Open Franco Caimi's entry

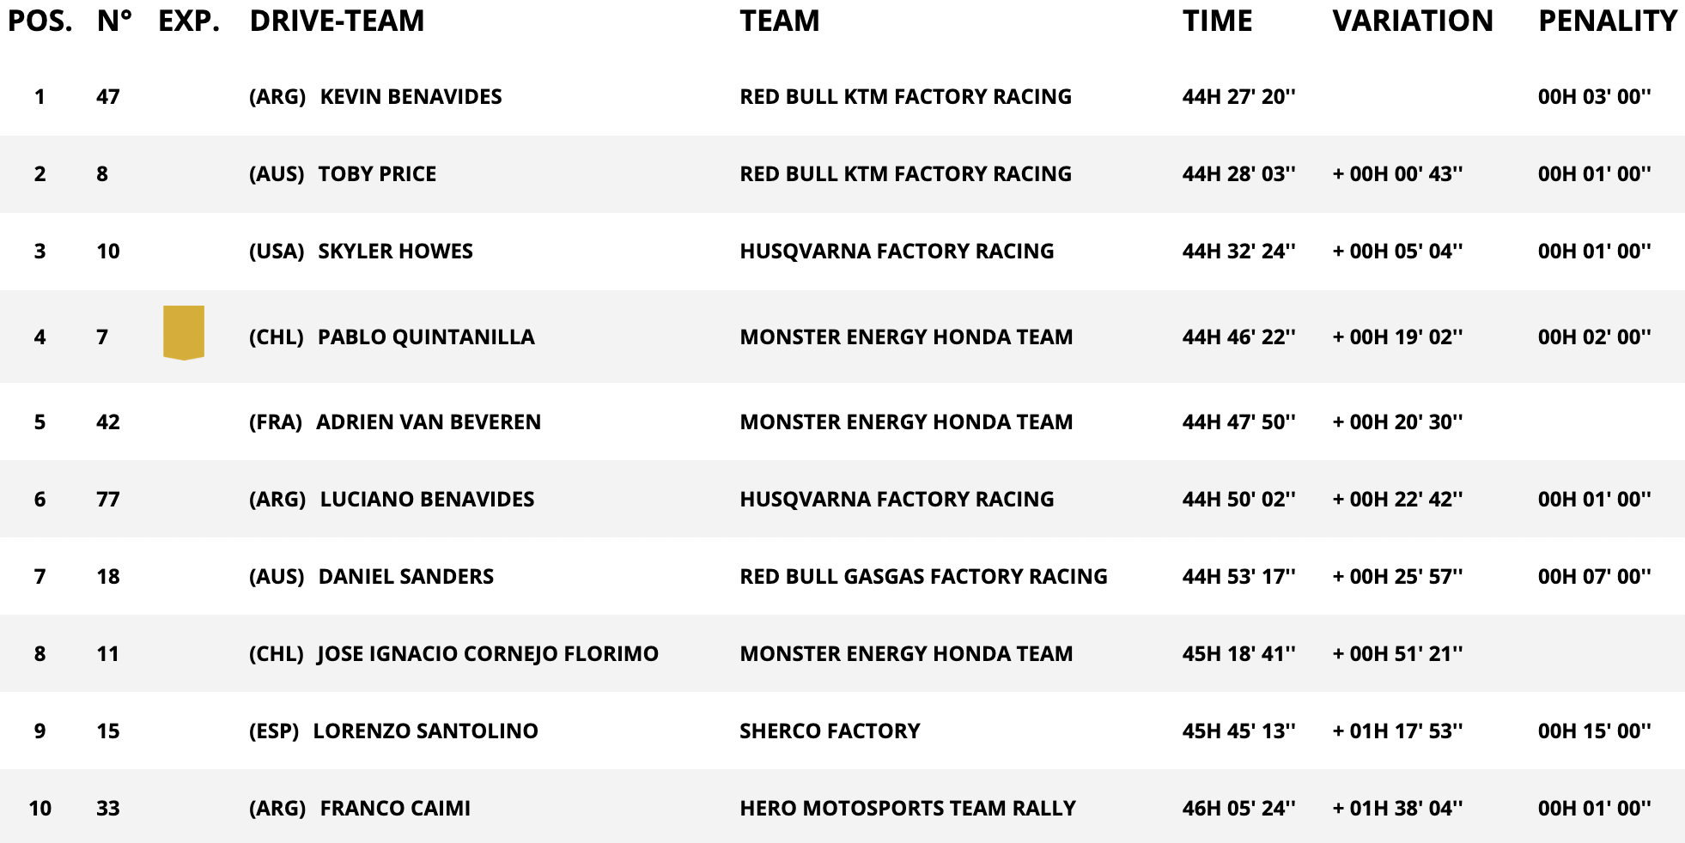click(395, 809)
